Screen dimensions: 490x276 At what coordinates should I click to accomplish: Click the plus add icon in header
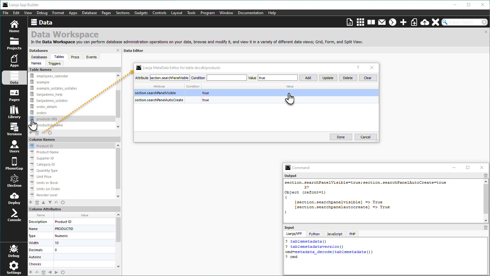(403, 22)
